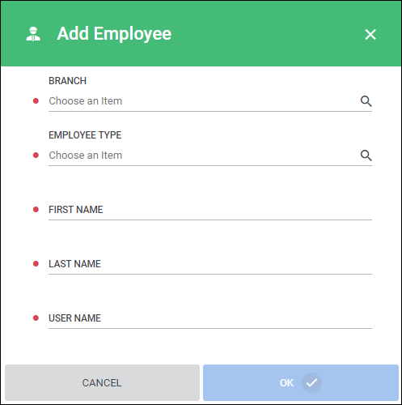
Task: Click the red required dot beside First Name
Action: point(36,210)
